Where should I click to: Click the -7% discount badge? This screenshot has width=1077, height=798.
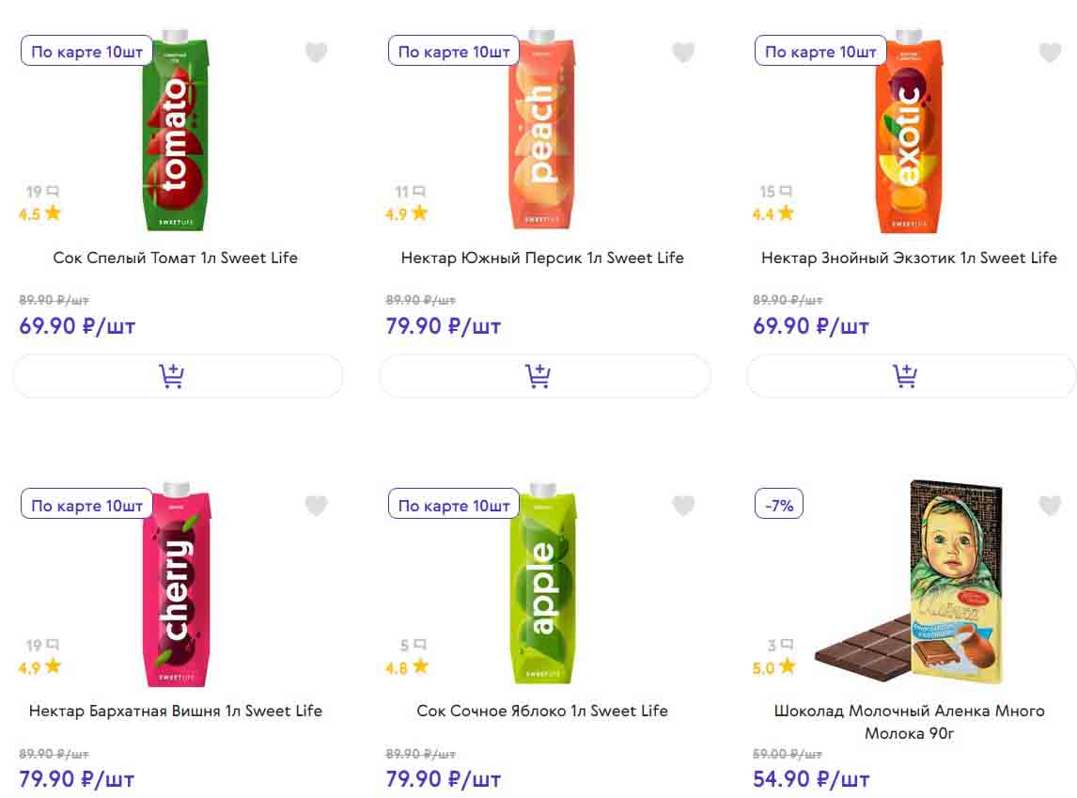(779, 506)
